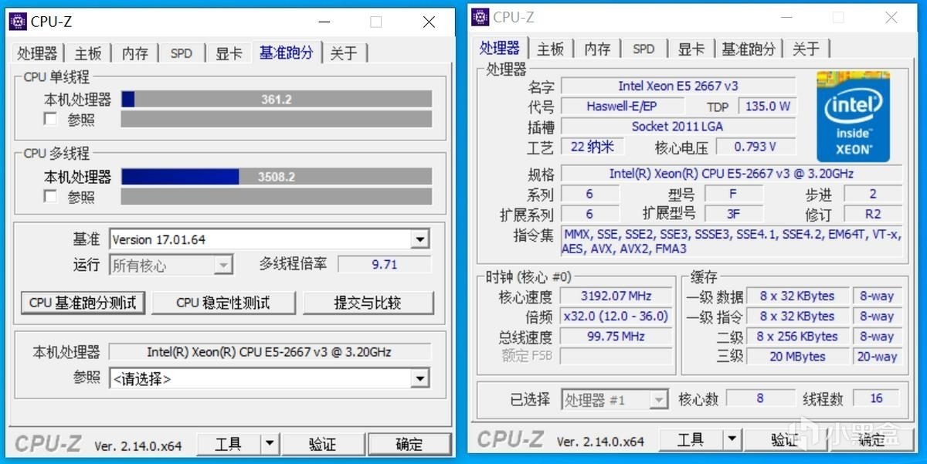Expand 工具 arrow in right window
Screen dimensions: 927x464
coord(732,439)
